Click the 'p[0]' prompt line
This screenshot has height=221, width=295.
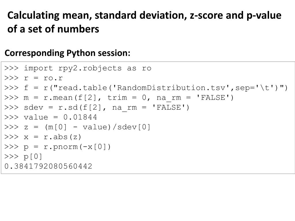[x=23, y=157]
